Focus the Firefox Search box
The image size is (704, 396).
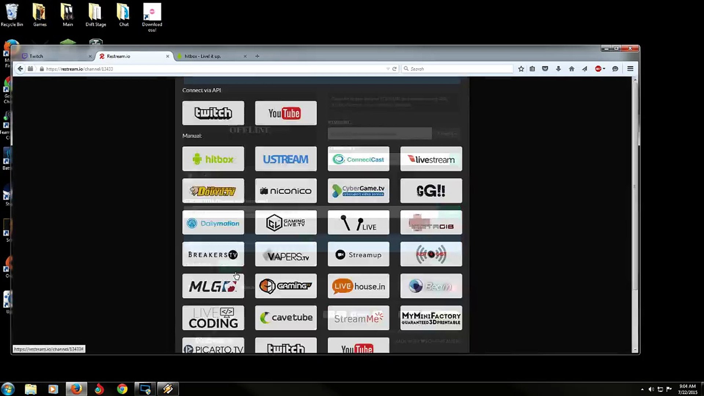(x=457, y=69)
